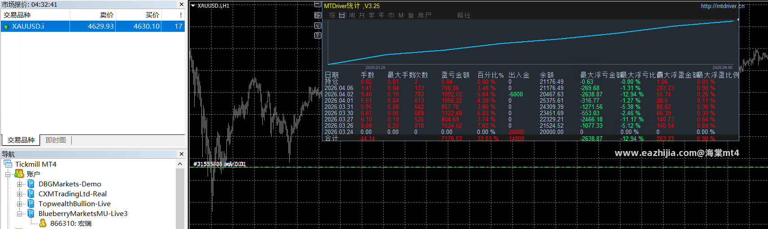Click the navigator scrollbar up arrow
The image size is (768, 229).
[180, 164]
